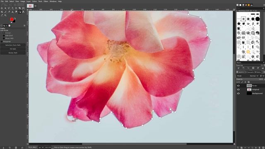The height and width of the screenshot is (149, 265).
Task: Open the Filters menu
Action: coord(46,1)
